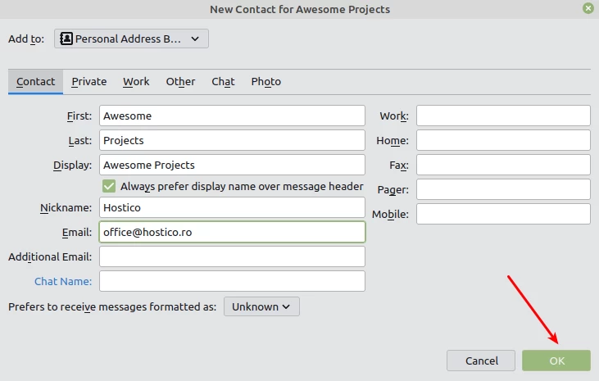Click the address book icon in Add to dropdown
This screenshot has width=599, height=381.
[66, 39]
